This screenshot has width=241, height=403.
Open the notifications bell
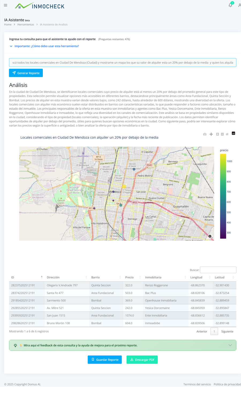(230, 5)
